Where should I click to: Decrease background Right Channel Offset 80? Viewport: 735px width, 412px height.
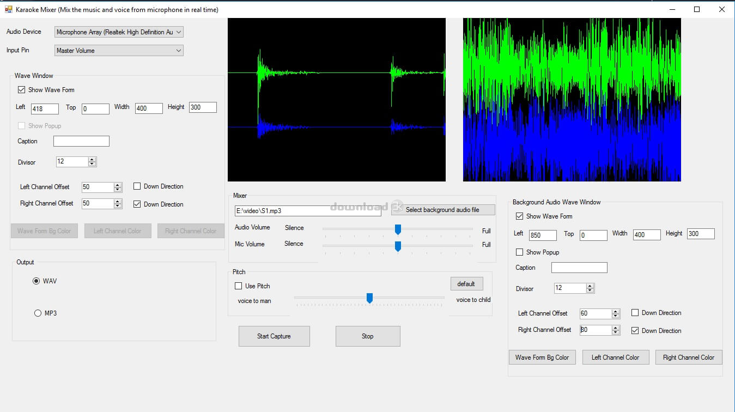pos(616,332)
